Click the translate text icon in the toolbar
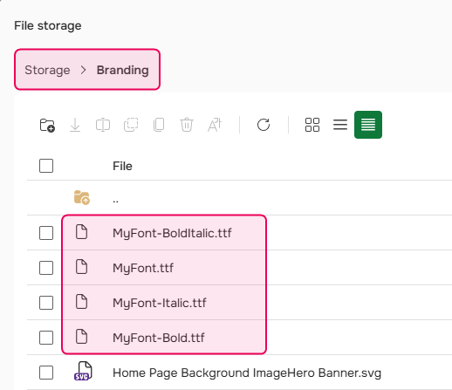The image size is (452, 390). click(215, 125)
